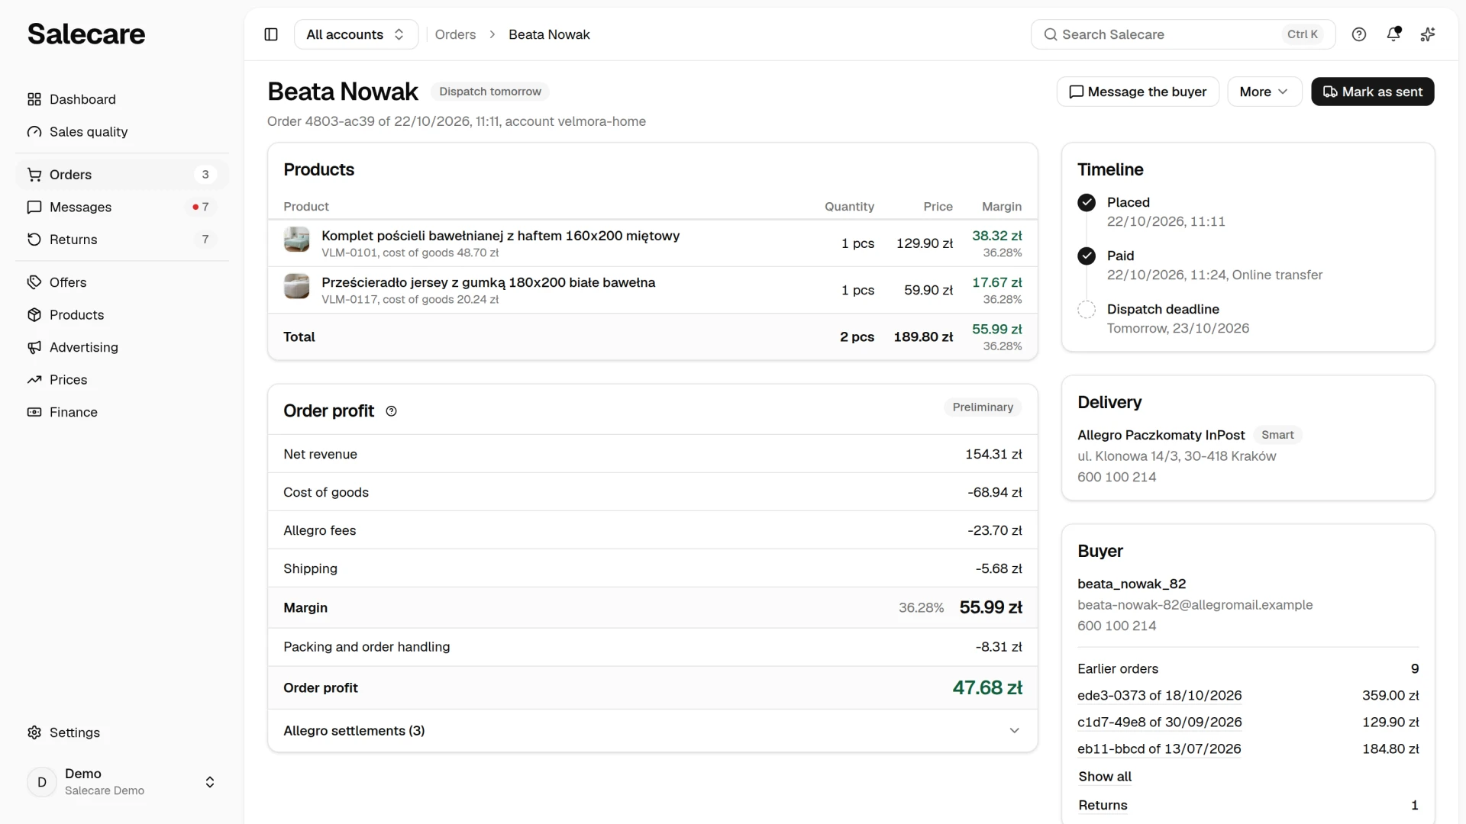1466x824 pixels.
Task: Click the Messages speech bubble icon
Action: click(x=34, y=208)
